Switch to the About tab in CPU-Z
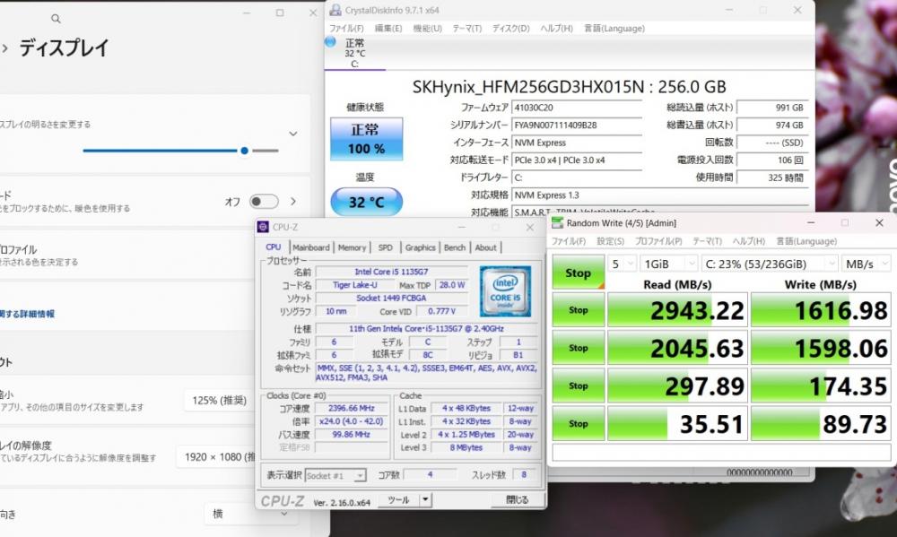 coord(485,247)
